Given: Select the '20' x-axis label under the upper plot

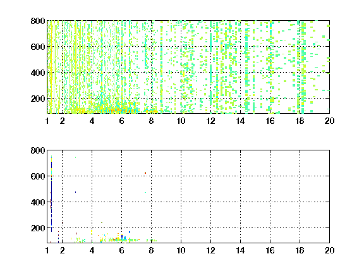Looking at the screenshot, I should [329, 121].
